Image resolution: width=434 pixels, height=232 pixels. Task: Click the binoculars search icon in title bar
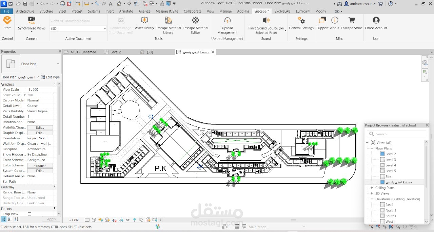tap(340, 4)
